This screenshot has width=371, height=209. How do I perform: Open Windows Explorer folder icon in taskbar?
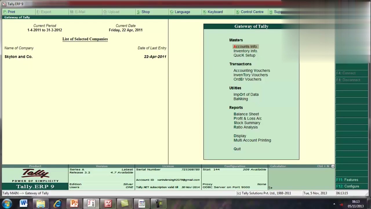[x=41, y=203]
